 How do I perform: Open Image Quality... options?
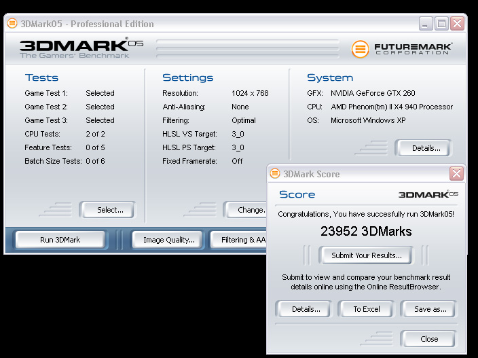[167, 240]
